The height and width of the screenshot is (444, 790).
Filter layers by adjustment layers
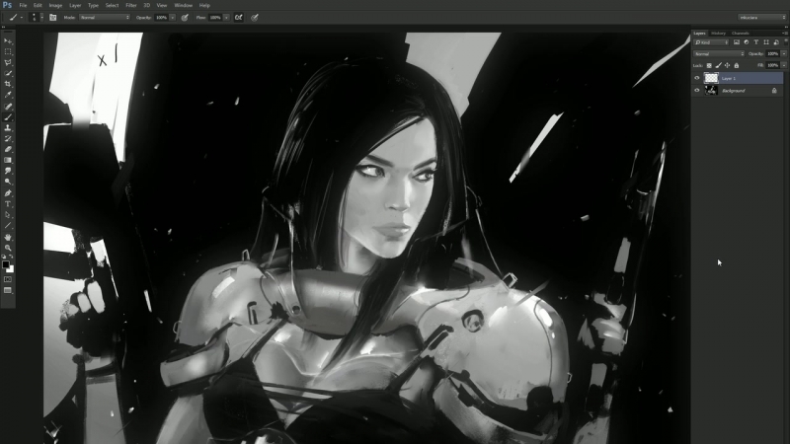[x=747, y=42]
